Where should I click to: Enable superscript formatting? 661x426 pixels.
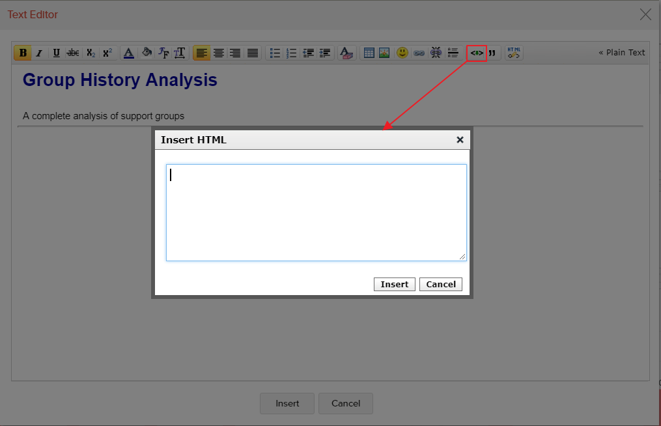tap(107, 53)
